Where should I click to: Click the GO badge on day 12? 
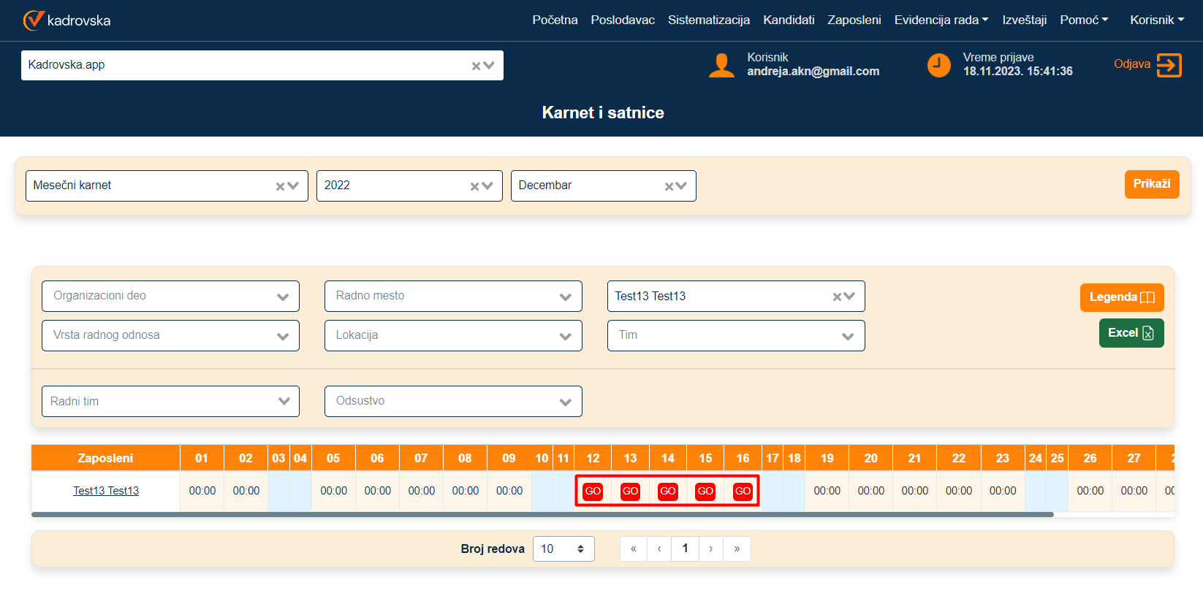(593, 491)
